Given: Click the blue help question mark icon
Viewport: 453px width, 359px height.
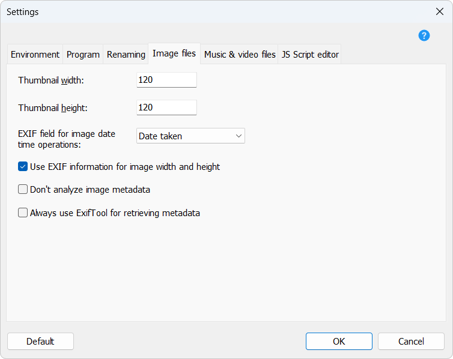Looking at the screenshot, I should tap(424, 35).
